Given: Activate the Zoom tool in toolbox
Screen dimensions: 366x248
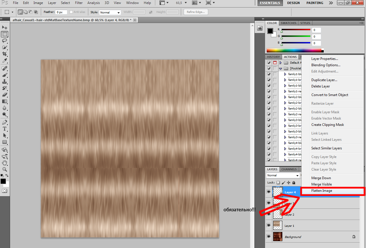Looking at the screenshot, I should click(5, 169).
